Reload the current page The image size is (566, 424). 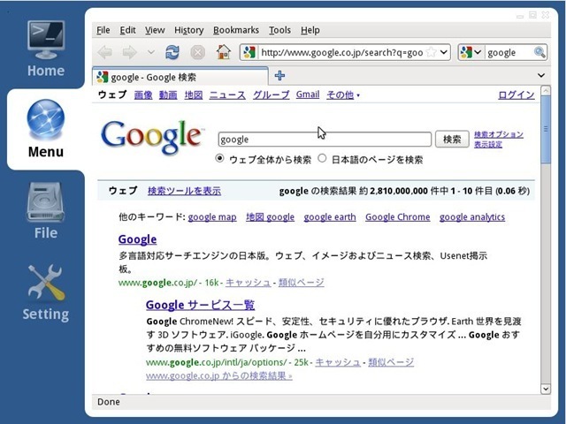(172, 53)
